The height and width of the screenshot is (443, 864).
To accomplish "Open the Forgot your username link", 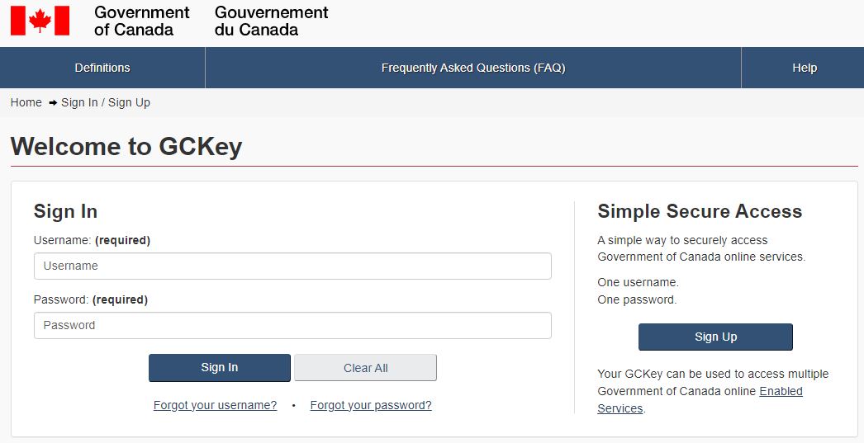I will tap(215, 405).
